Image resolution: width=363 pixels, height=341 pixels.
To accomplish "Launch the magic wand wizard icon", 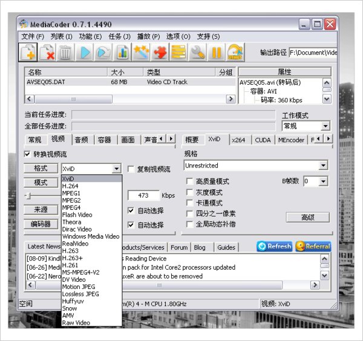I will coord(141,53).
